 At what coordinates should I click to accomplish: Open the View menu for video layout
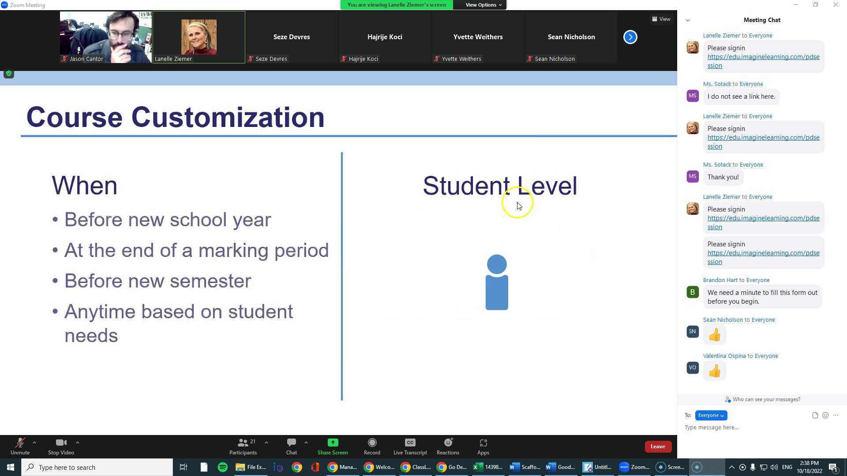pos(661,19)
